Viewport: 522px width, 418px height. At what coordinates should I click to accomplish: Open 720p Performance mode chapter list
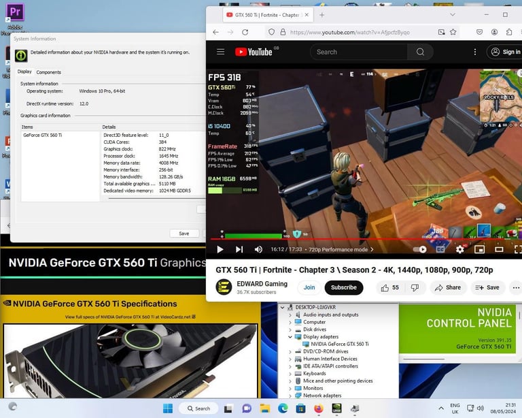(341, 249)
